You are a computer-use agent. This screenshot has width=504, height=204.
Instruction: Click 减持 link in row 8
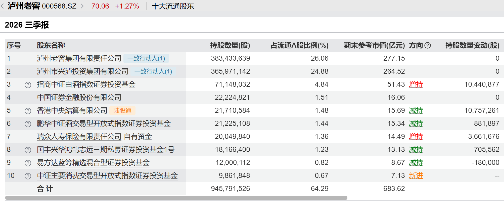coord(416,150)
